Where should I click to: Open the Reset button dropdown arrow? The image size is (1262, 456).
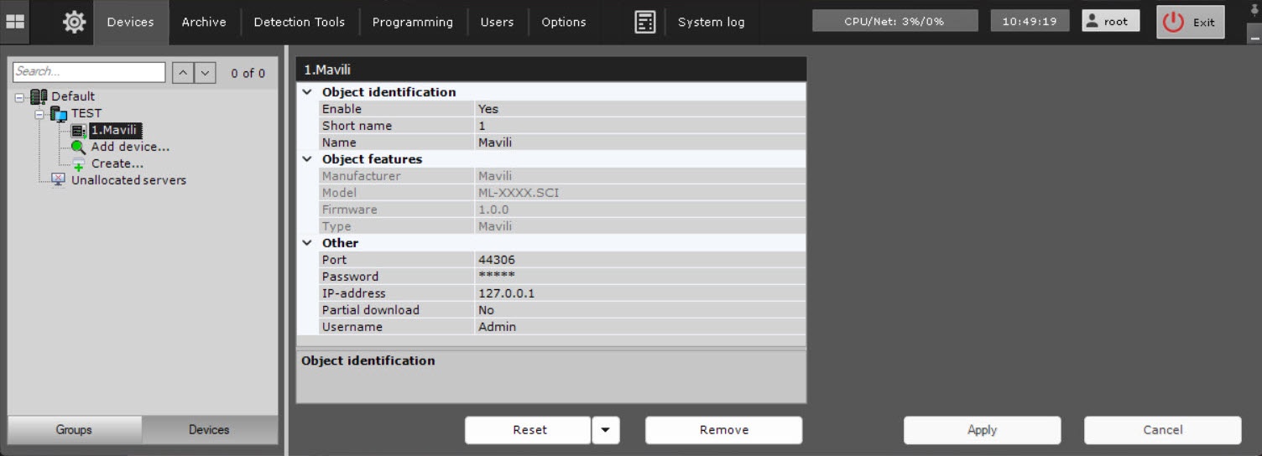[605, 430]
